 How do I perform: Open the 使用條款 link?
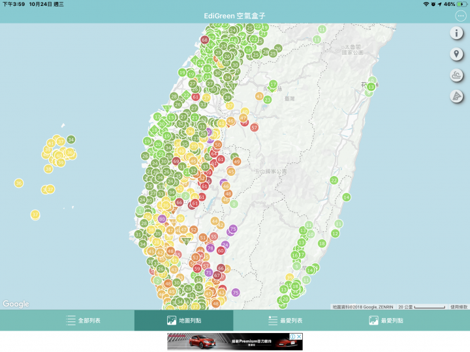[x=459, y=307]
